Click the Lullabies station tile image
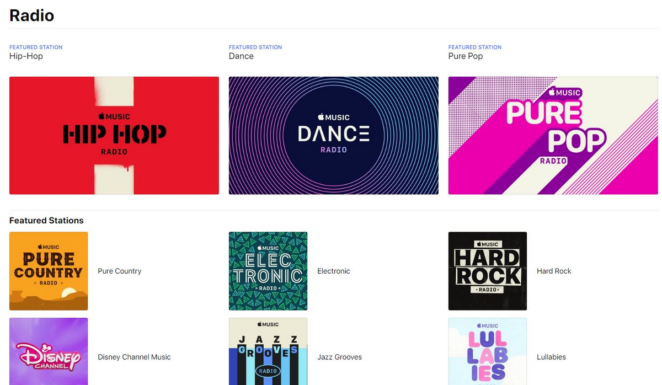This screenshot has width=662, height=385. (488, 351)
